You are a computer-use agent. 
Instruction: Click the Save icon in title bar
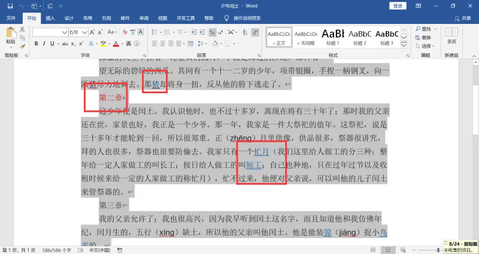coord(10,6)
